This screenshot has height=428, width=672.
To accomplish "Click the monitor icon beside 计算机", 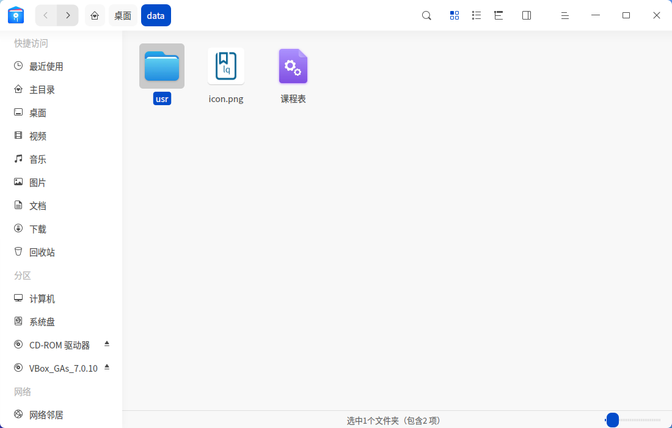I will [x=18, y=298].
